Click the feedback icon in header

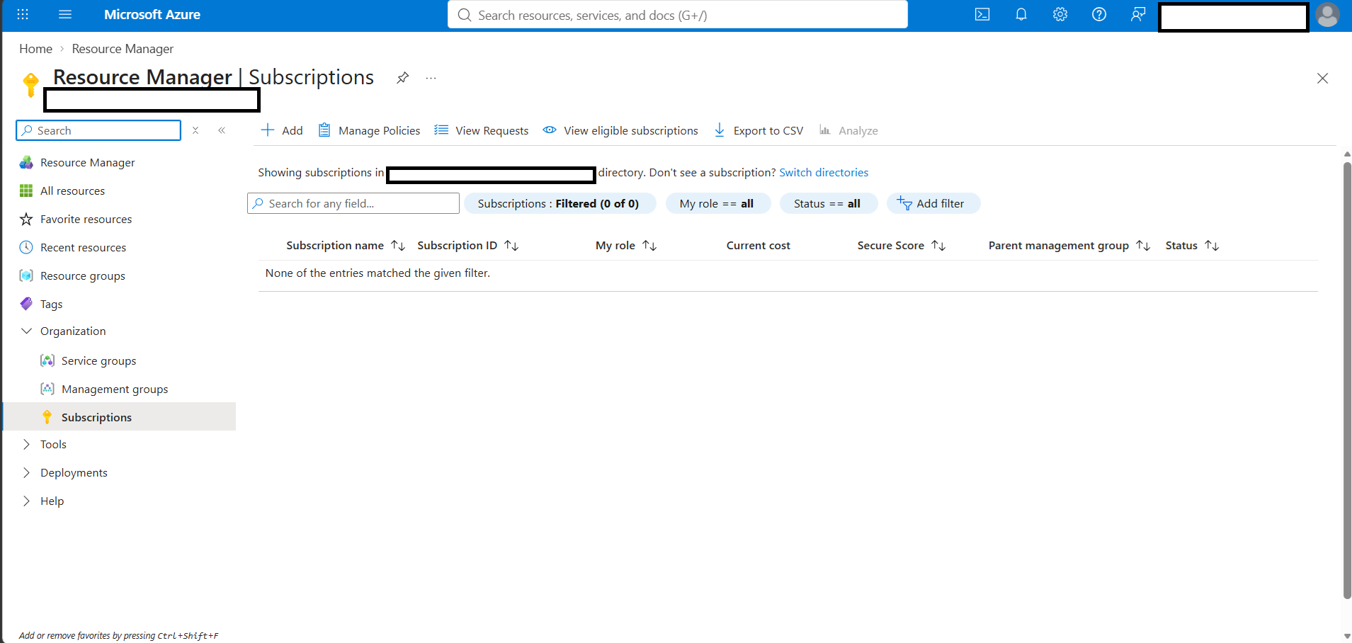coord(1138,15)
